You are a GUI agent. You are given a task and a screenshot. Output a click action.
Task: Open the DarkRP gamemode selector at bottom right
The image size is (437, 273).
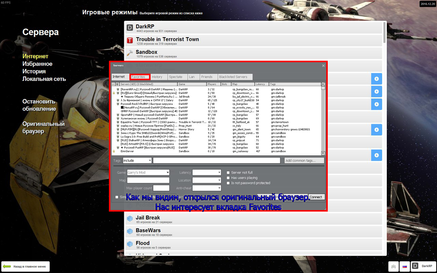[x=423, y=266]
